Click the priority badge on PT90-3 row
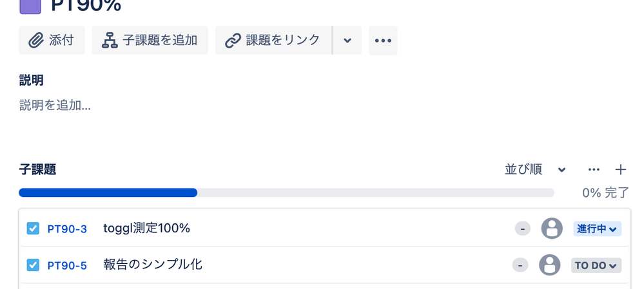Viewport: 644px width, 289px height. 522,228
